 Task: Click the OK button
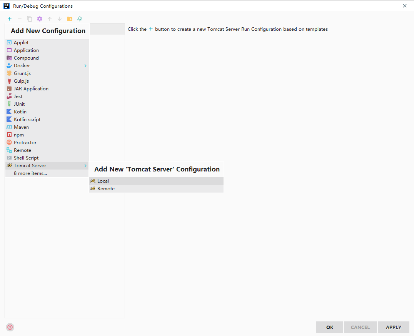(x=329, y=327)
